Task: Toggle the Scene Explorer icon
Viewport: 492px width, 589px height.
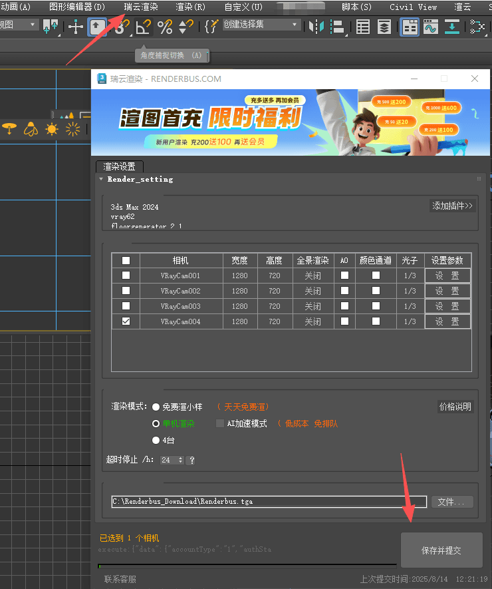Action: [x=363, y=27]
